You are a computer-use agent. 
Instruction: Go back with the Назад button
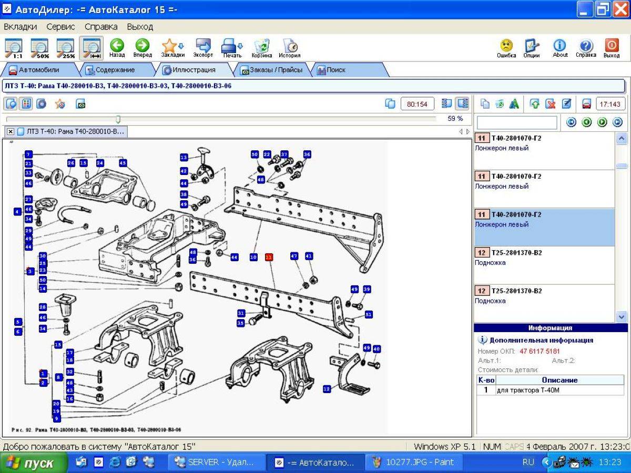(117, 48)
